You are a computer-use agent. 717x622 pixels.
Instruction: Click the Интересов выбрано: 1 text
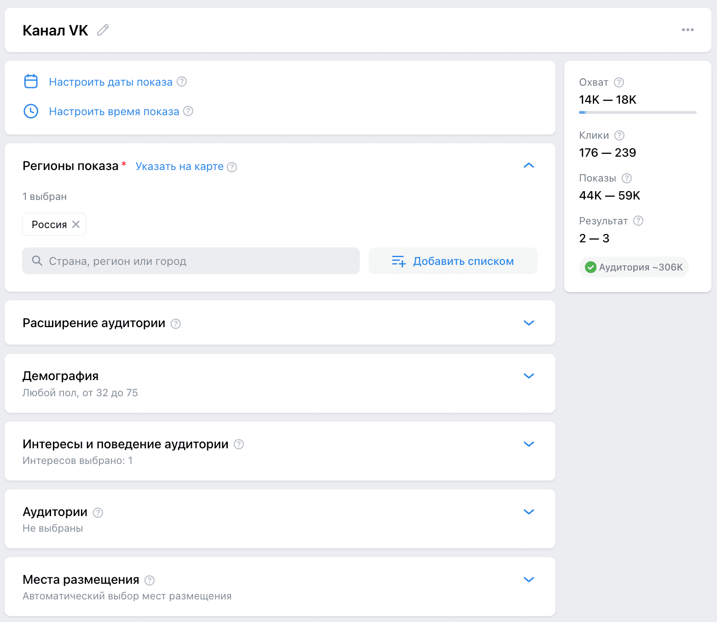[77, 461]
